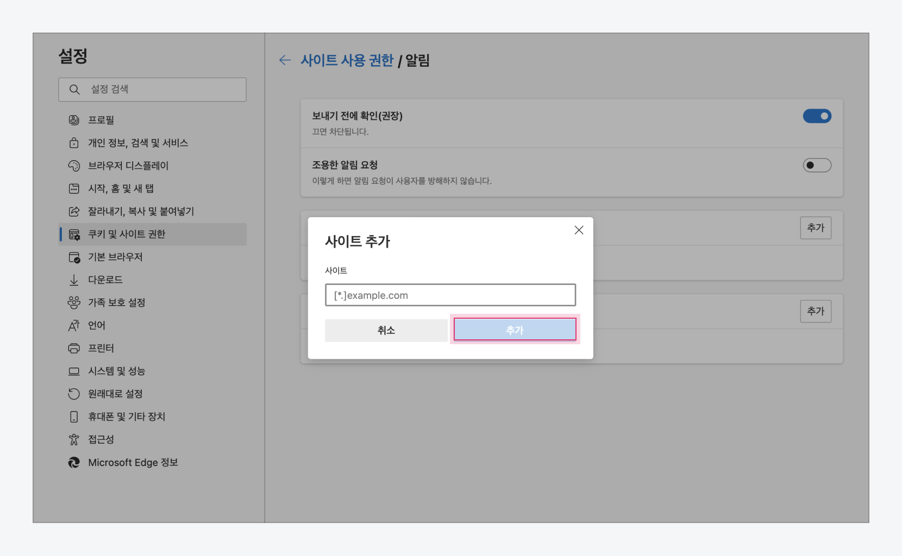Image resolution: width=902 pixels, height=556 pixels.
Task: Click the profile icon in sidebar
Action: coord(74,120)
